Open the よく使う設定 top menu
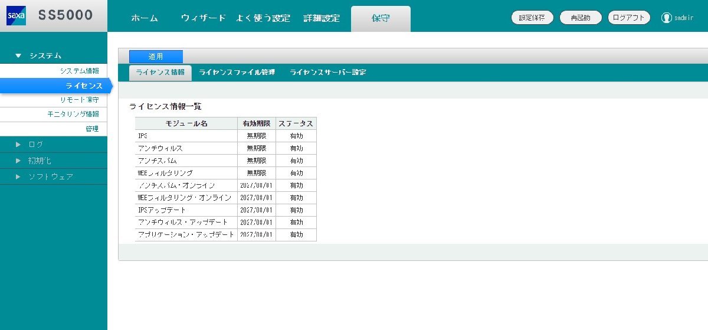 pyautogui.click(x=263, y=18)
